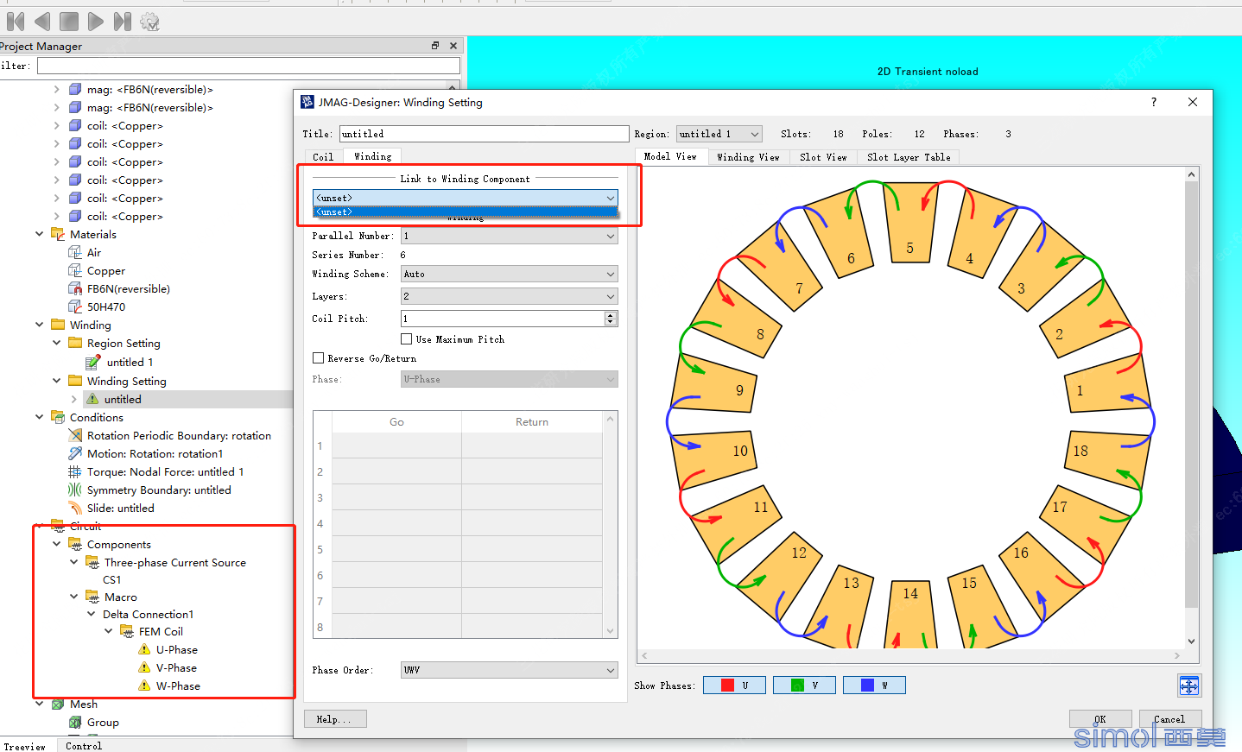This screenshot has width=1242, height=752.
Task: Click the Rotation Periodic Boundary condition icon
Action: [x=75, y=435]
